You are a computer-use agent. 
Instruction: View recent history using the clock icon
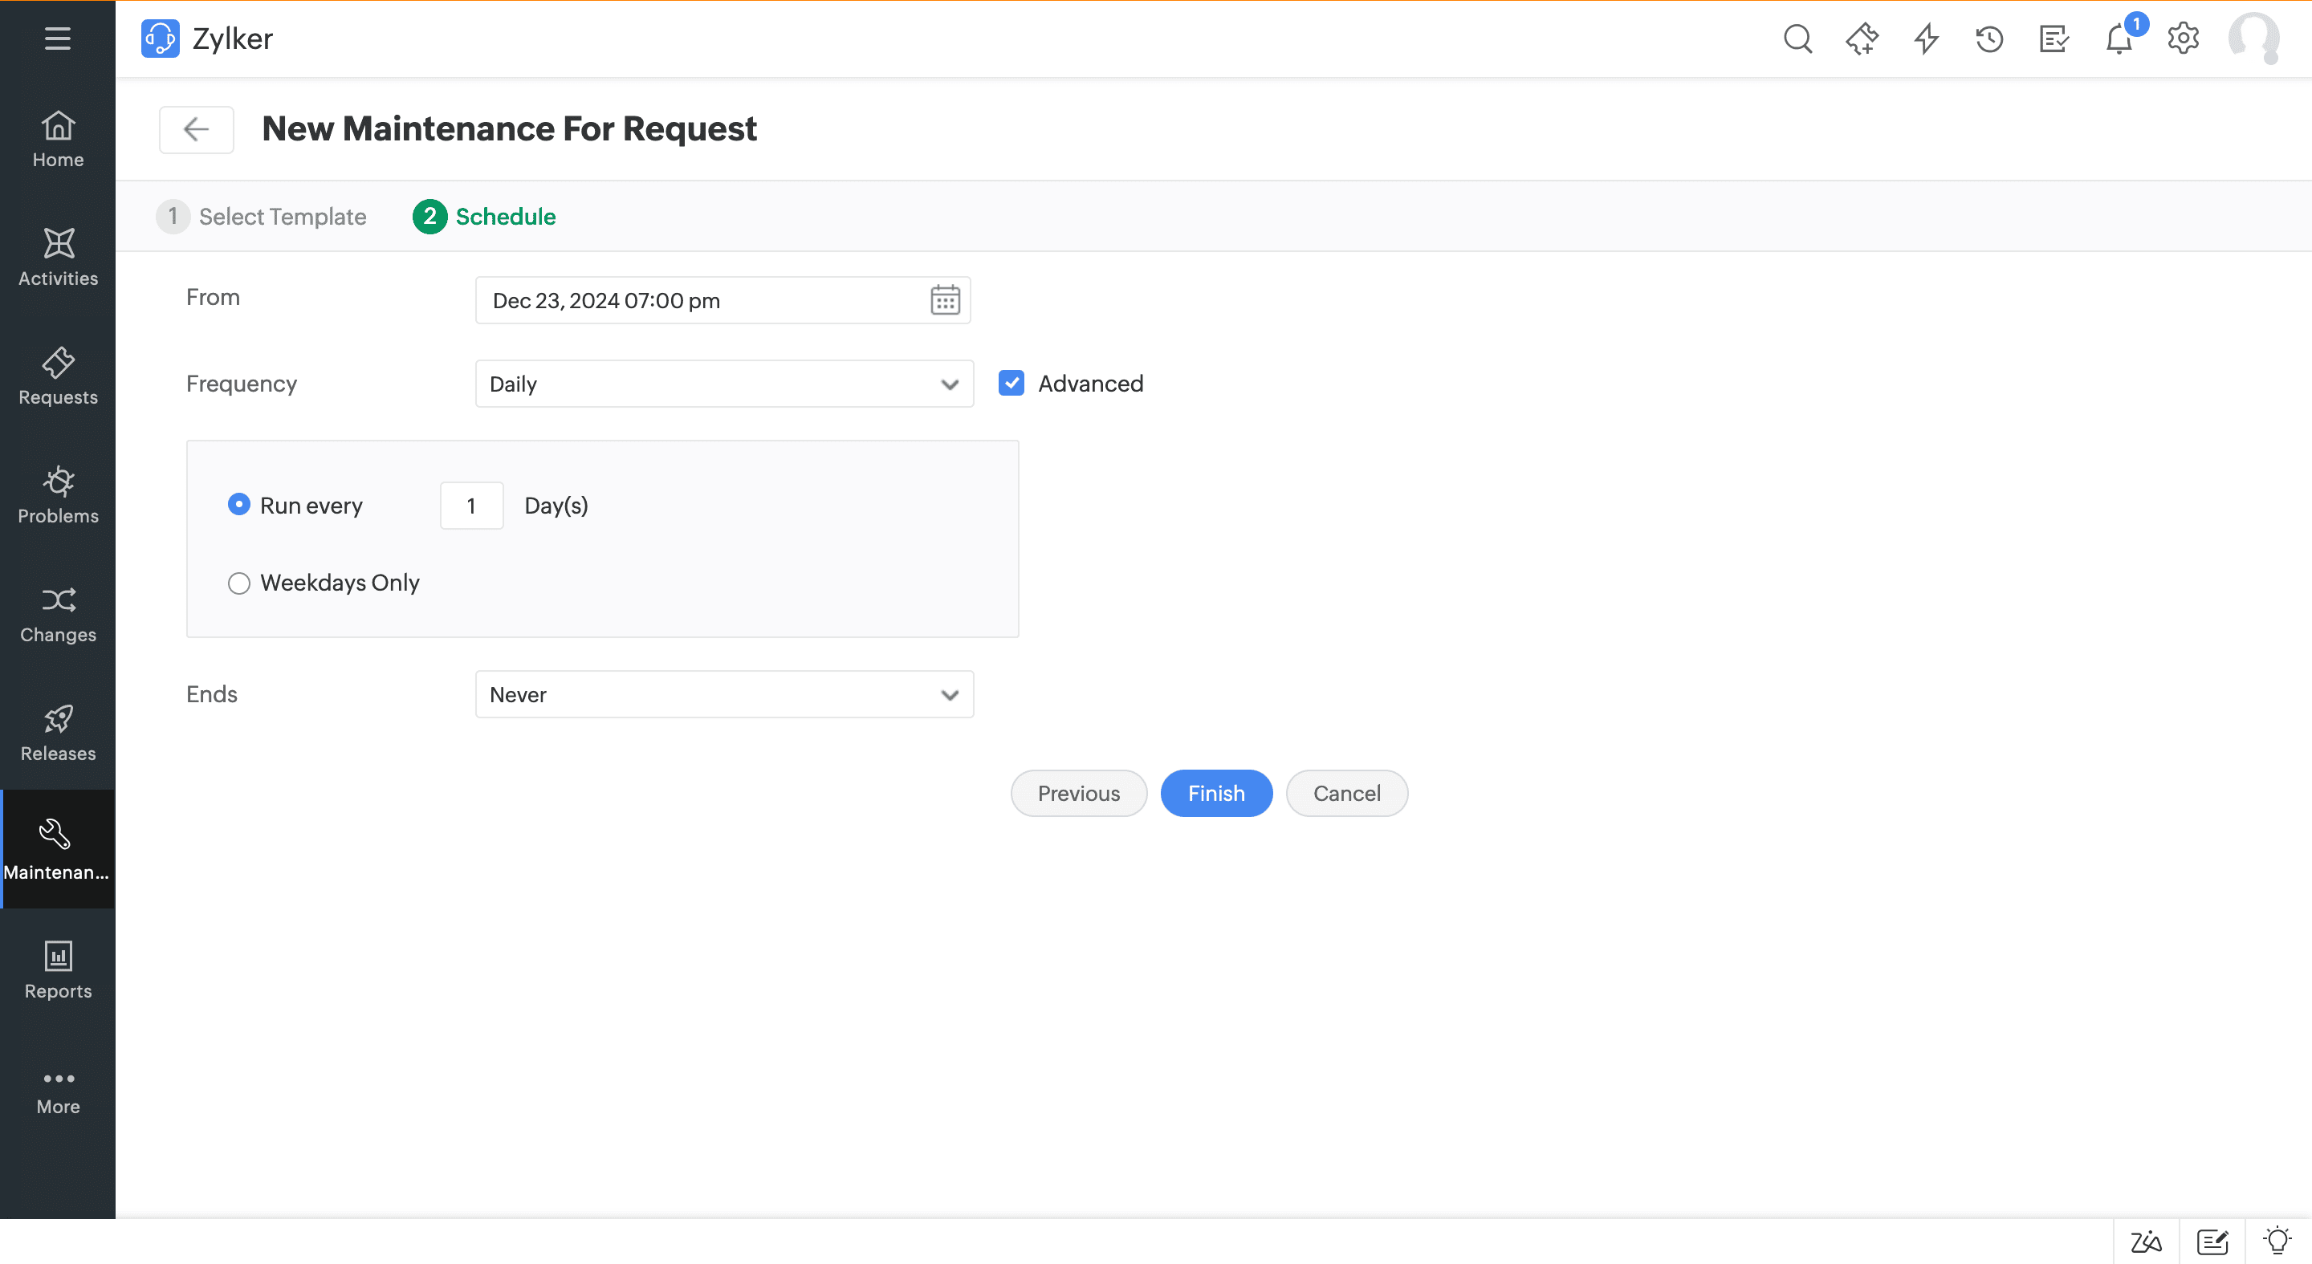1990,39
